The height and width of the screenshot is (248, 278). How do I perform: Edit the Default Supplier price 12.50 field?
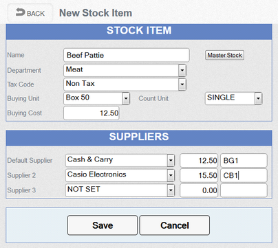click(199, 160)
